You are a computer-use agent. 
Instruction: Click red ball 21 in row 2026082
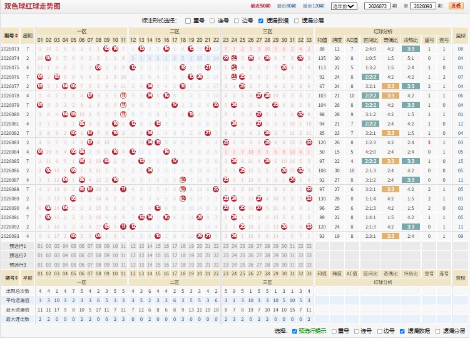[x=208, y=133]
